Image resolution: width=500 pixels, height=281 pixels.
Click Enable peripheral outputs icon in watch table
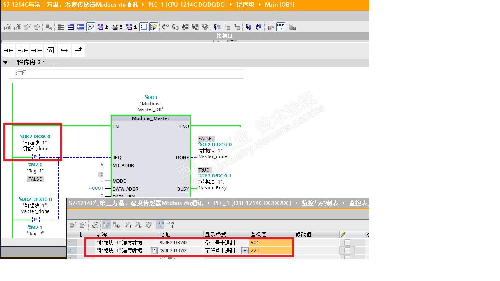point(148,225)
